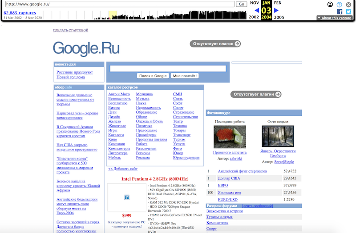Open the Медицина category

144,94
